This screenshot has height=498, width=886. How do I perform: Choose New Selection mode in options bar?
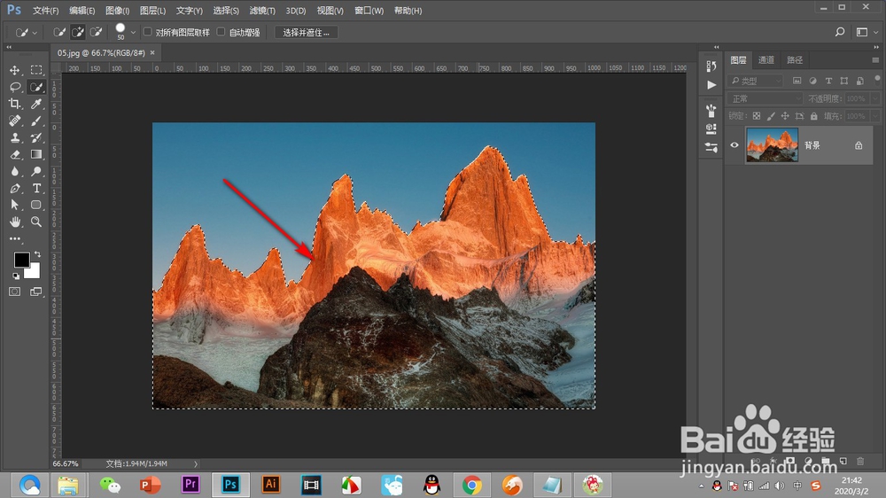click(x=58, y=32)
